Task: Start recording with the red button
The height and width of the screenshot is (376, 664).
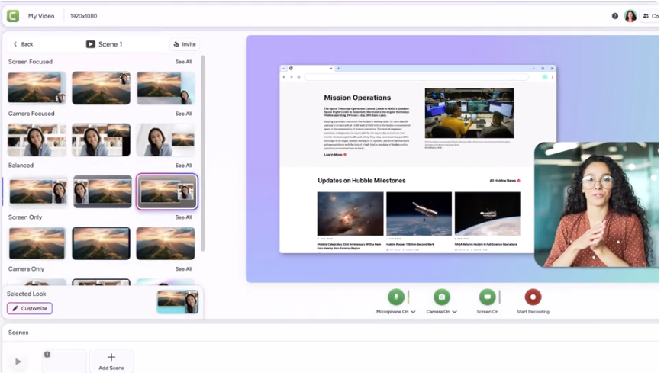Action: [x=533, y=297]
